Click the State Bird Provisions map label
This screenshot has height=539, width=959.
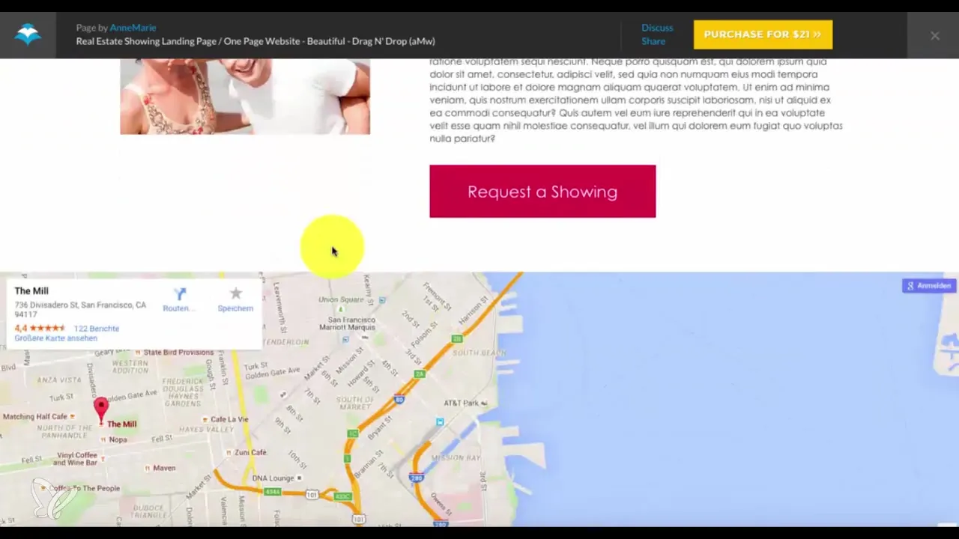point(178,352)
